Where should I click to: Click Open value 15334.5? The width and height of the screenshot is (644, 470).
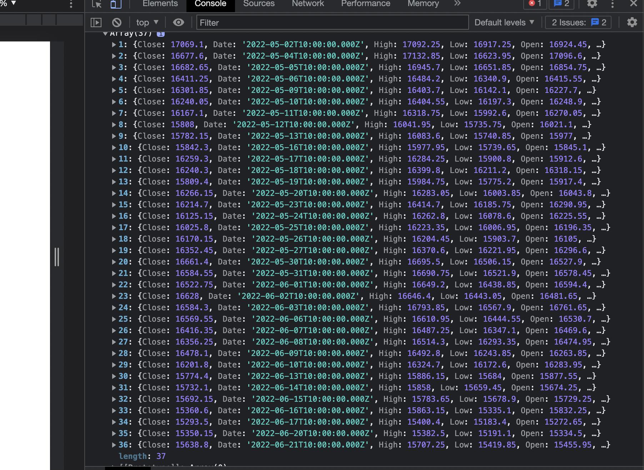(566, 434)
